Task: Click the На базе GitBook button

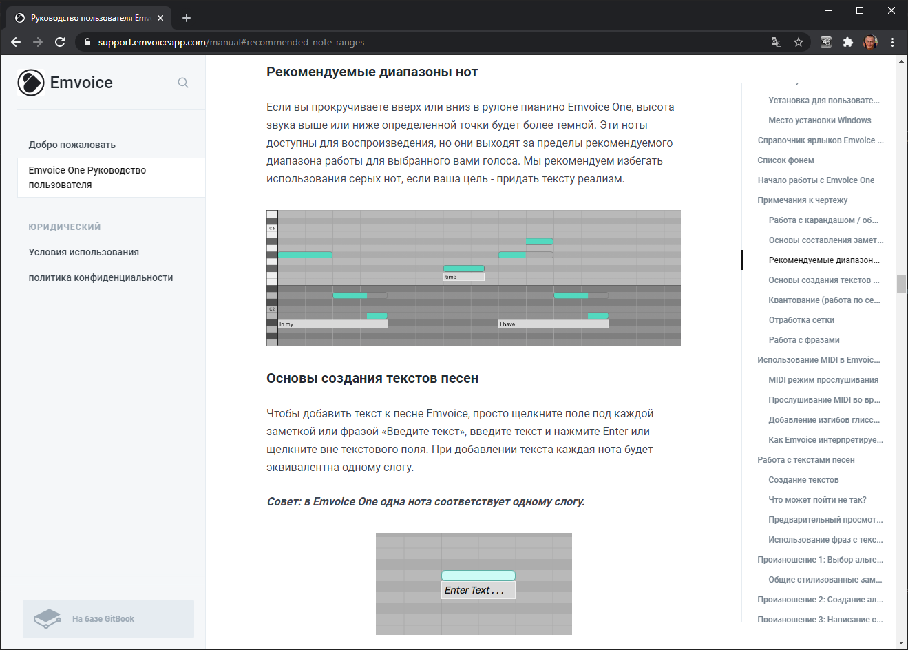Action: pos(108,619)
